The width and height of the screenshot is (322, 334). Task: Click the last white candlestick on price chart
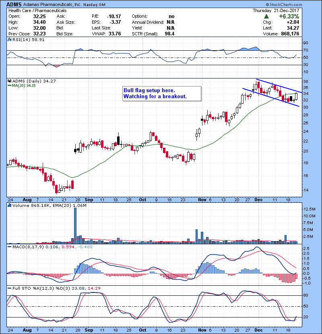296,97
